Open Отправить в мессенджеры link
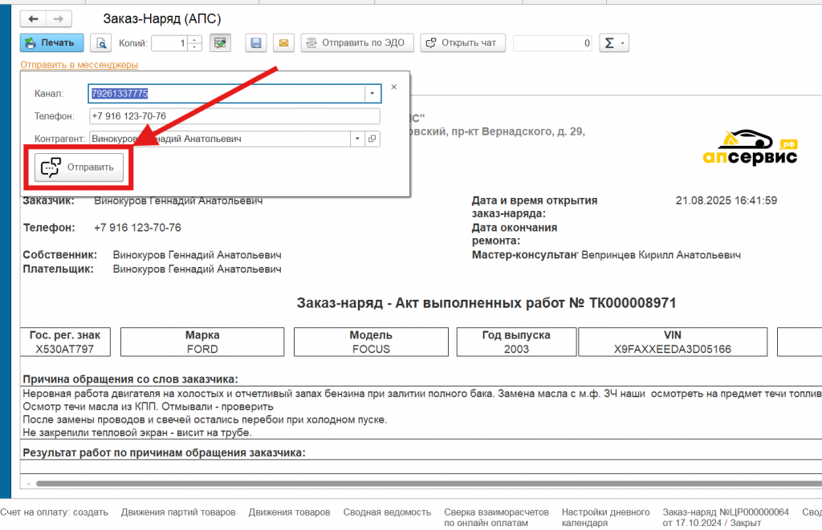The height and width of the screenshot is (530, 822). (79, 64)
